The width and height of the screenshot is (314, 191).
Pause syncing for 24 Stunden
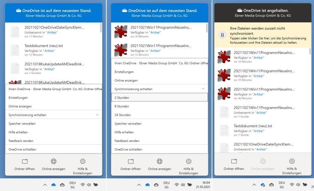[x=160, y=115]
